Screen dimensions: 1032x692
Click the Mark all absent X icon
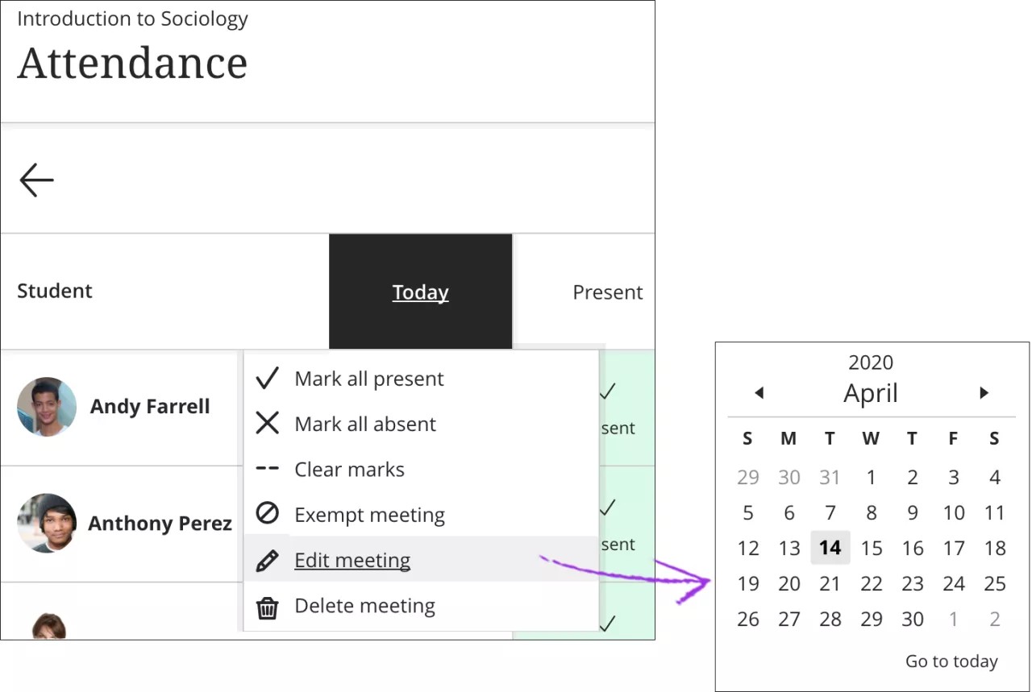click(x=267, y=424)
